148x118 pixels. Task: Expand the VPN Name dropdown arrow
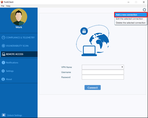click(x=122, y=67)
